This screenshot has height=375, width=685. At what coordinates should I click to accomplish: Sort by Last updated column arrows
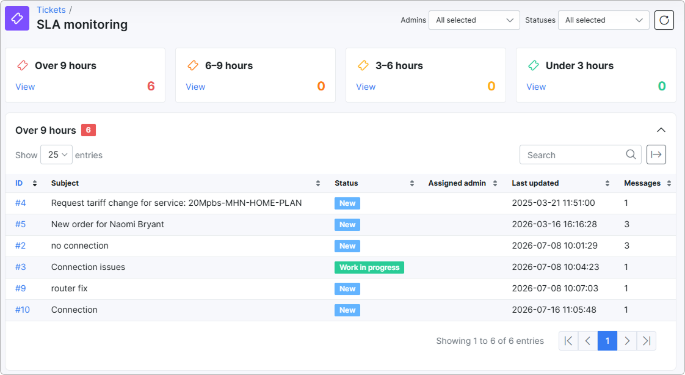(x=607, y=184)
